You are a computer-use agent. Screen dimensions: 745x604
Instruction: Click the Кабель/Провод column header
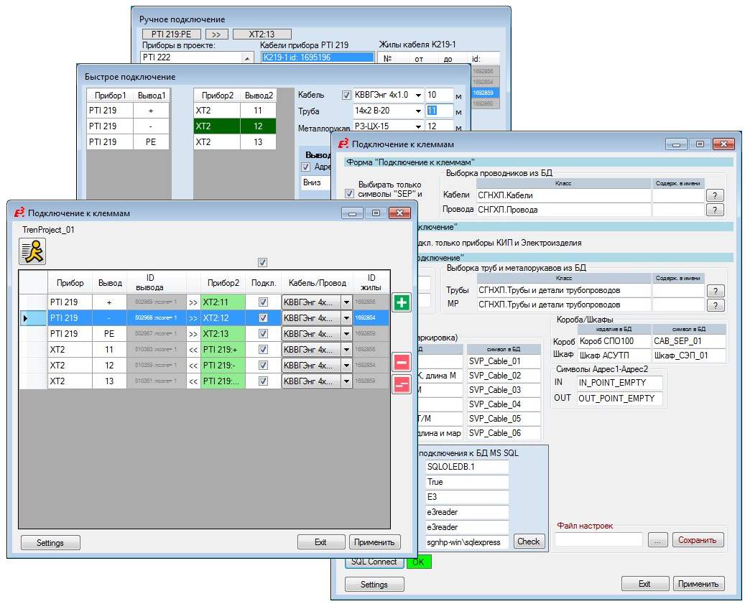pos(317,283)
